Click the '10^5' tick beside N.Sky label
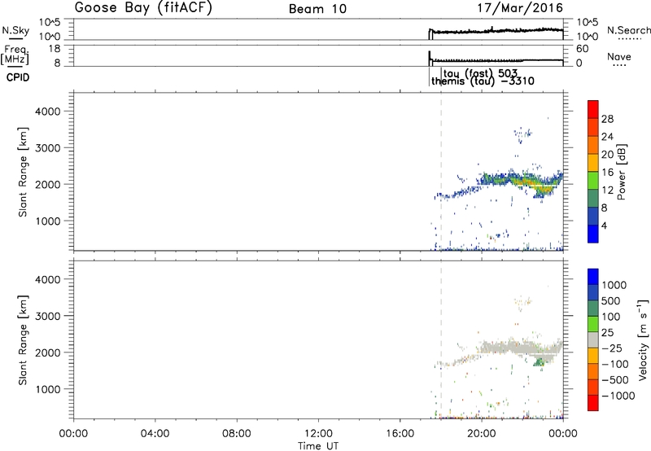 50,22
